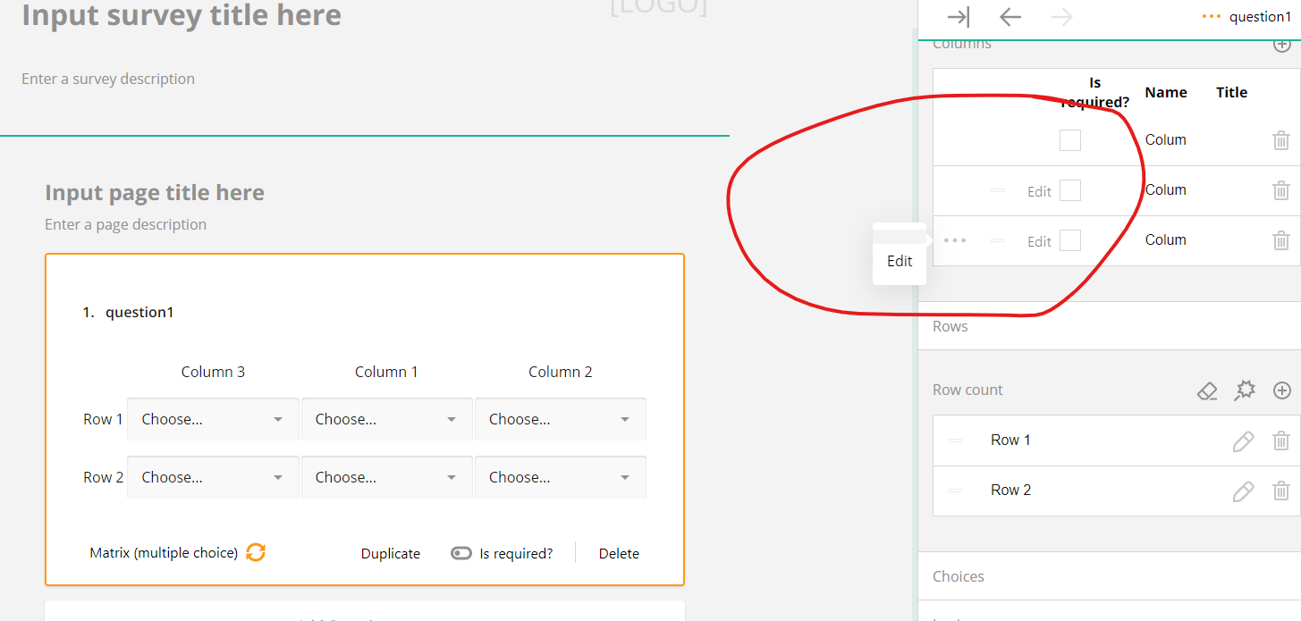1301x621 pixels.
Task: Add a new row with the plus icon
Action: (1282, 390)
